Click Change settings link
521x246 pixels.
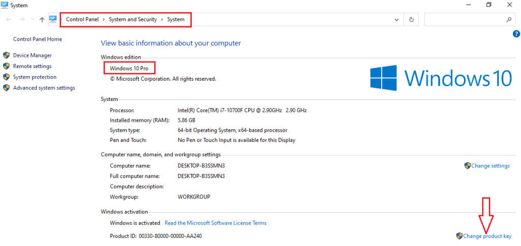tap(490, 166)
